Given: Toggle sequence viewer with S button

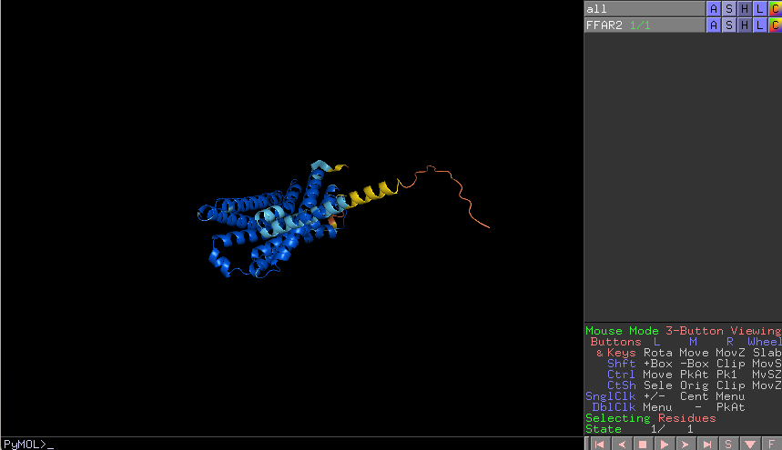Looking at the screenshot, I should point(728,444).
